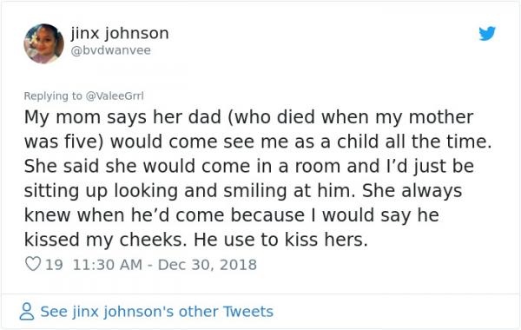Click the like count 19

[54, 265]
